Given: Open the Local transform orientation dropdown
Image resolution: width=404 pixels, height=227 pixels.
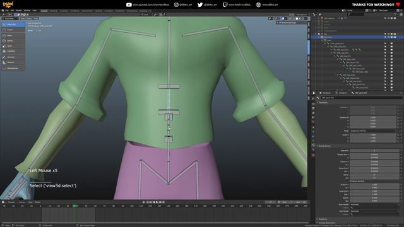Looking at the screenshot, I should pyautogui.click(x=146, y=15).
